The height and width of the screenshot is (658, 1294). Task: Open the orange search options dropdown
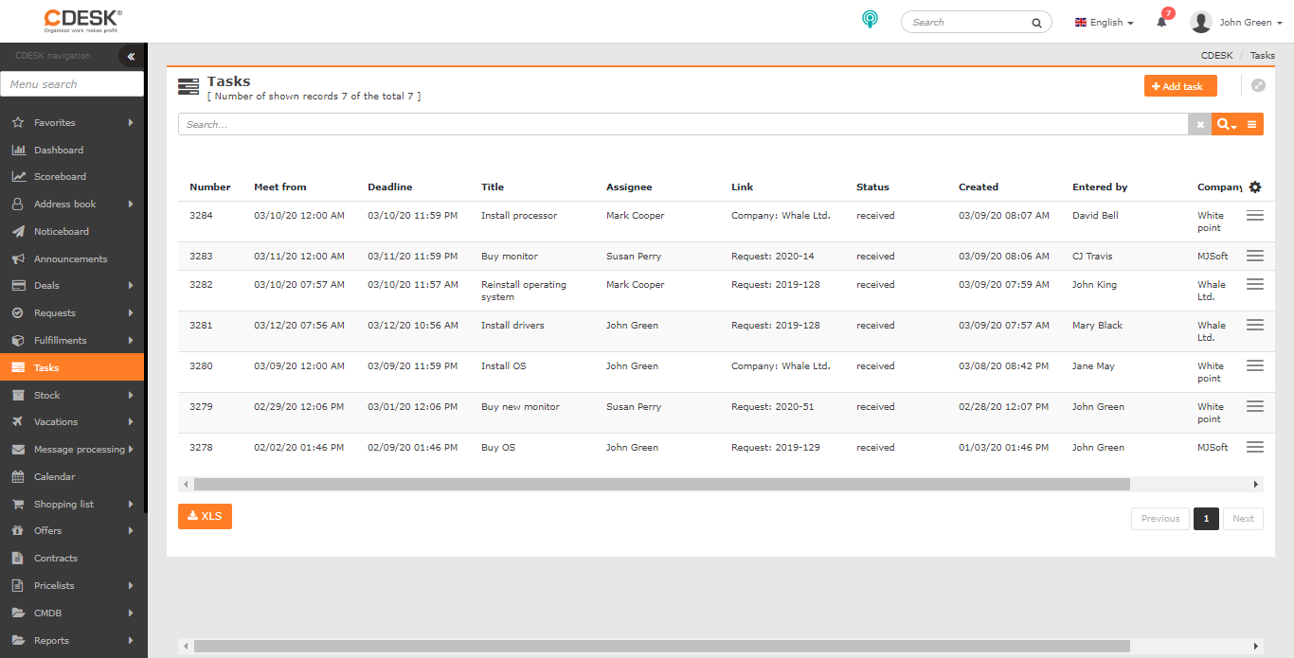pos(1227,124)
